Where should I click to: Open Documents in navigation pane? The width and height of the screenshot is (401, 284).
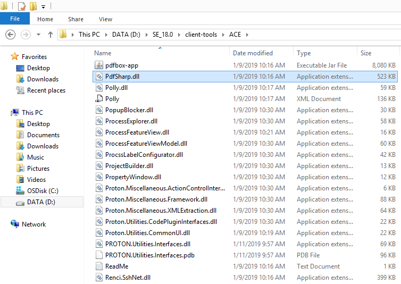[43, 135]
